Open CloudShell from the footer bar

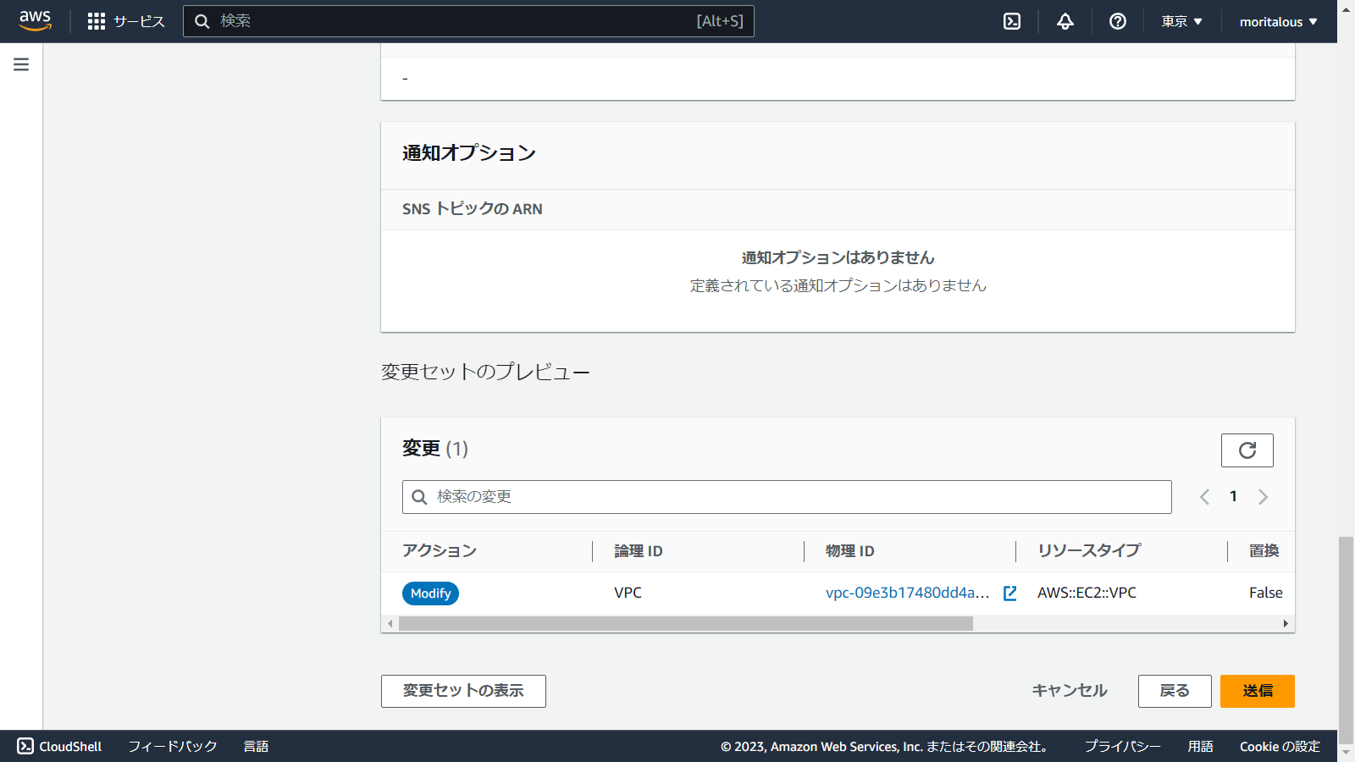coord(59,746)
